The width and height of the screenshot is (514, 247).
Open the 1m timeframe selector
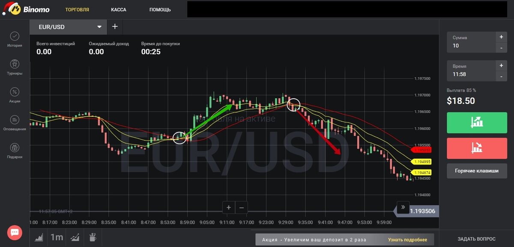coord(57,237)
